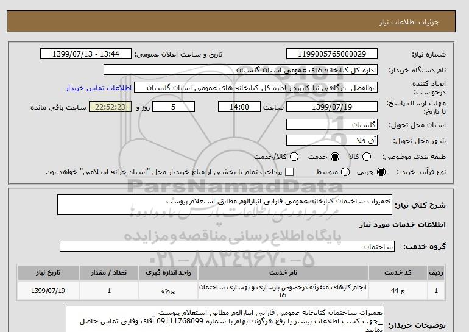This screenshot has width=469, height=332.
Task: Click the ردیف column header
Action: click(x=436, y=272)
